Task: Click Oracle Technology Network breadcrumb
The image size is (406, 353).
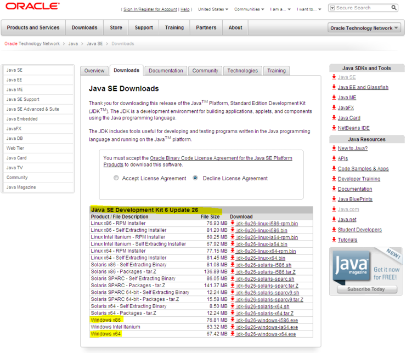Action: (32, 44)
